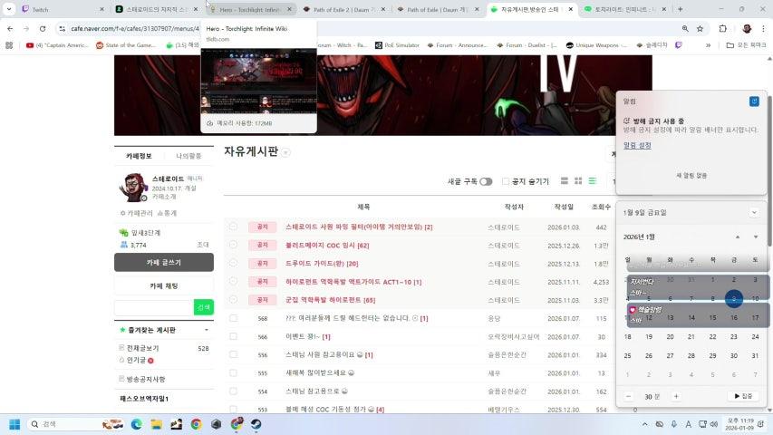
Task: Click the PoE Simulator bookmark
Action: pyautogui.click(x=397, y=45)
